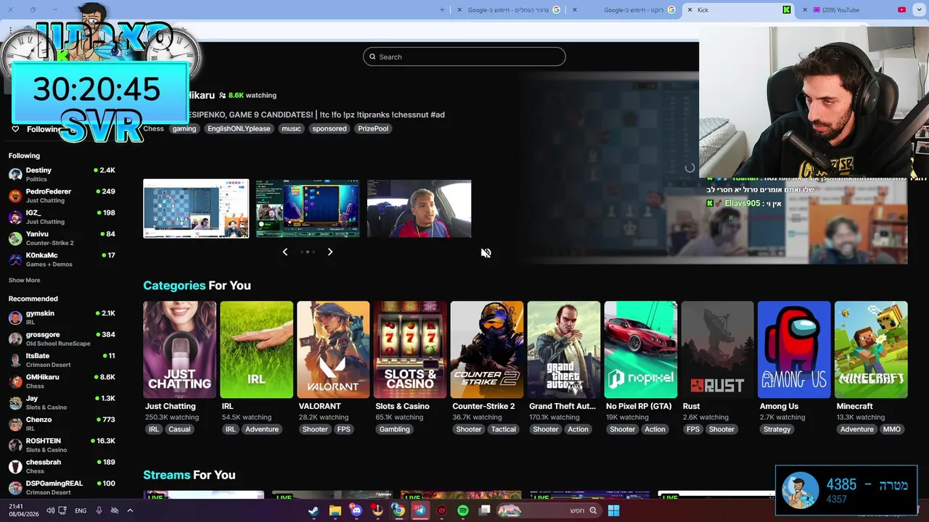Open a new browser tab

[443, 10]
